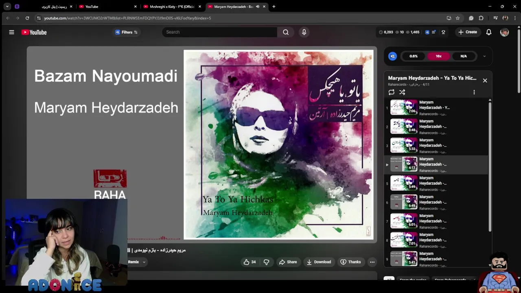Open the vidIQ Filters control
Image resolution: width=521 pixels, height=293 pixels.
(127, 32)
